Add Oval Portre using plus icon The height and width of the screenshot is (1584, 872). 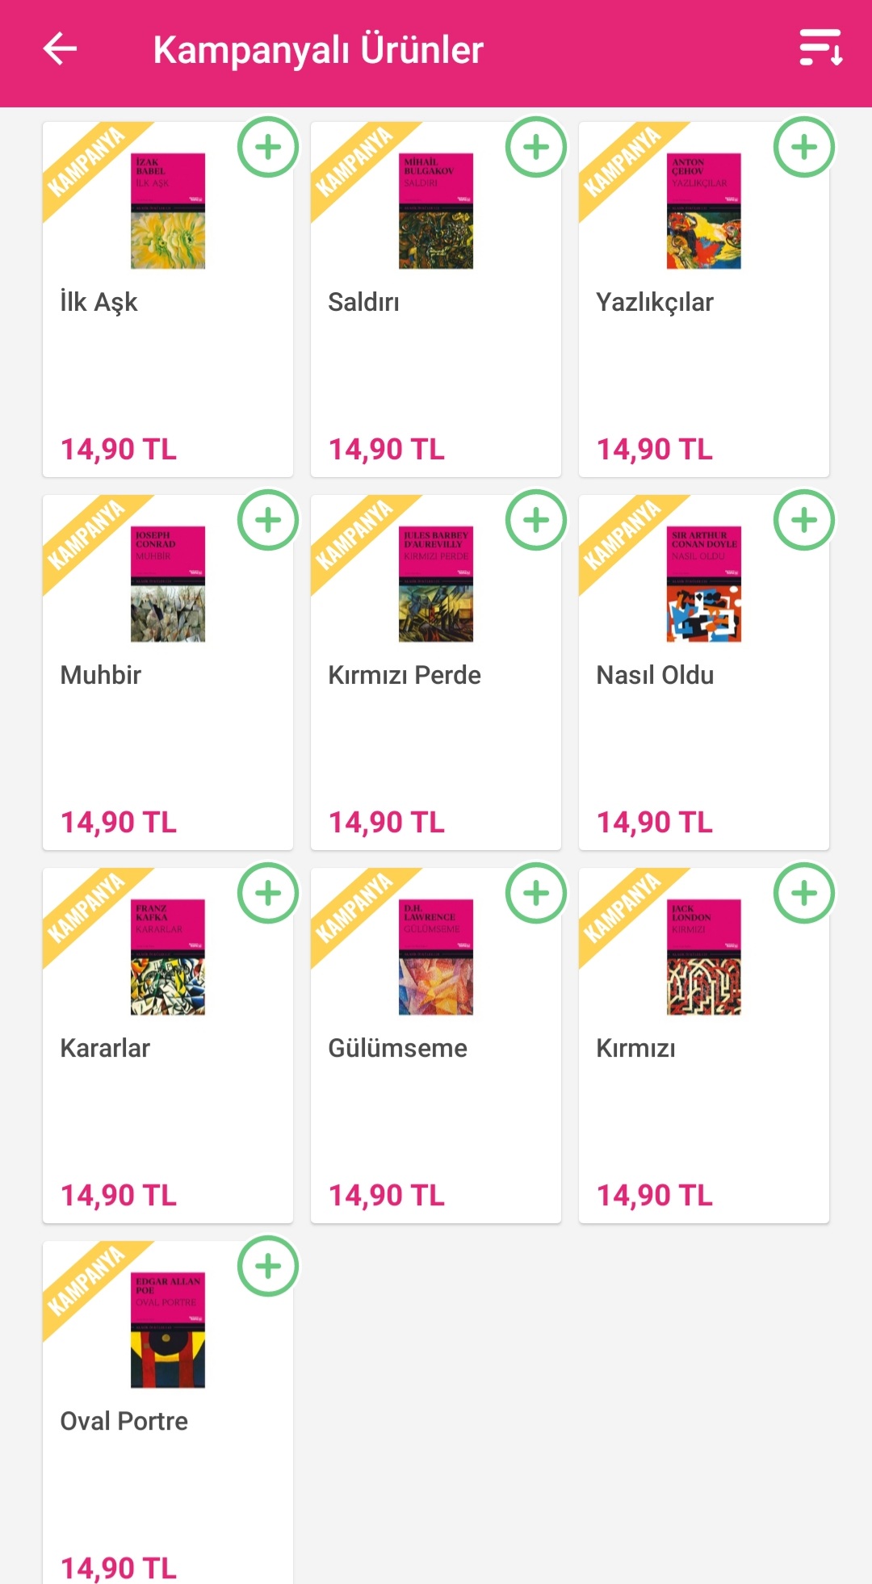click(268, 1267)
